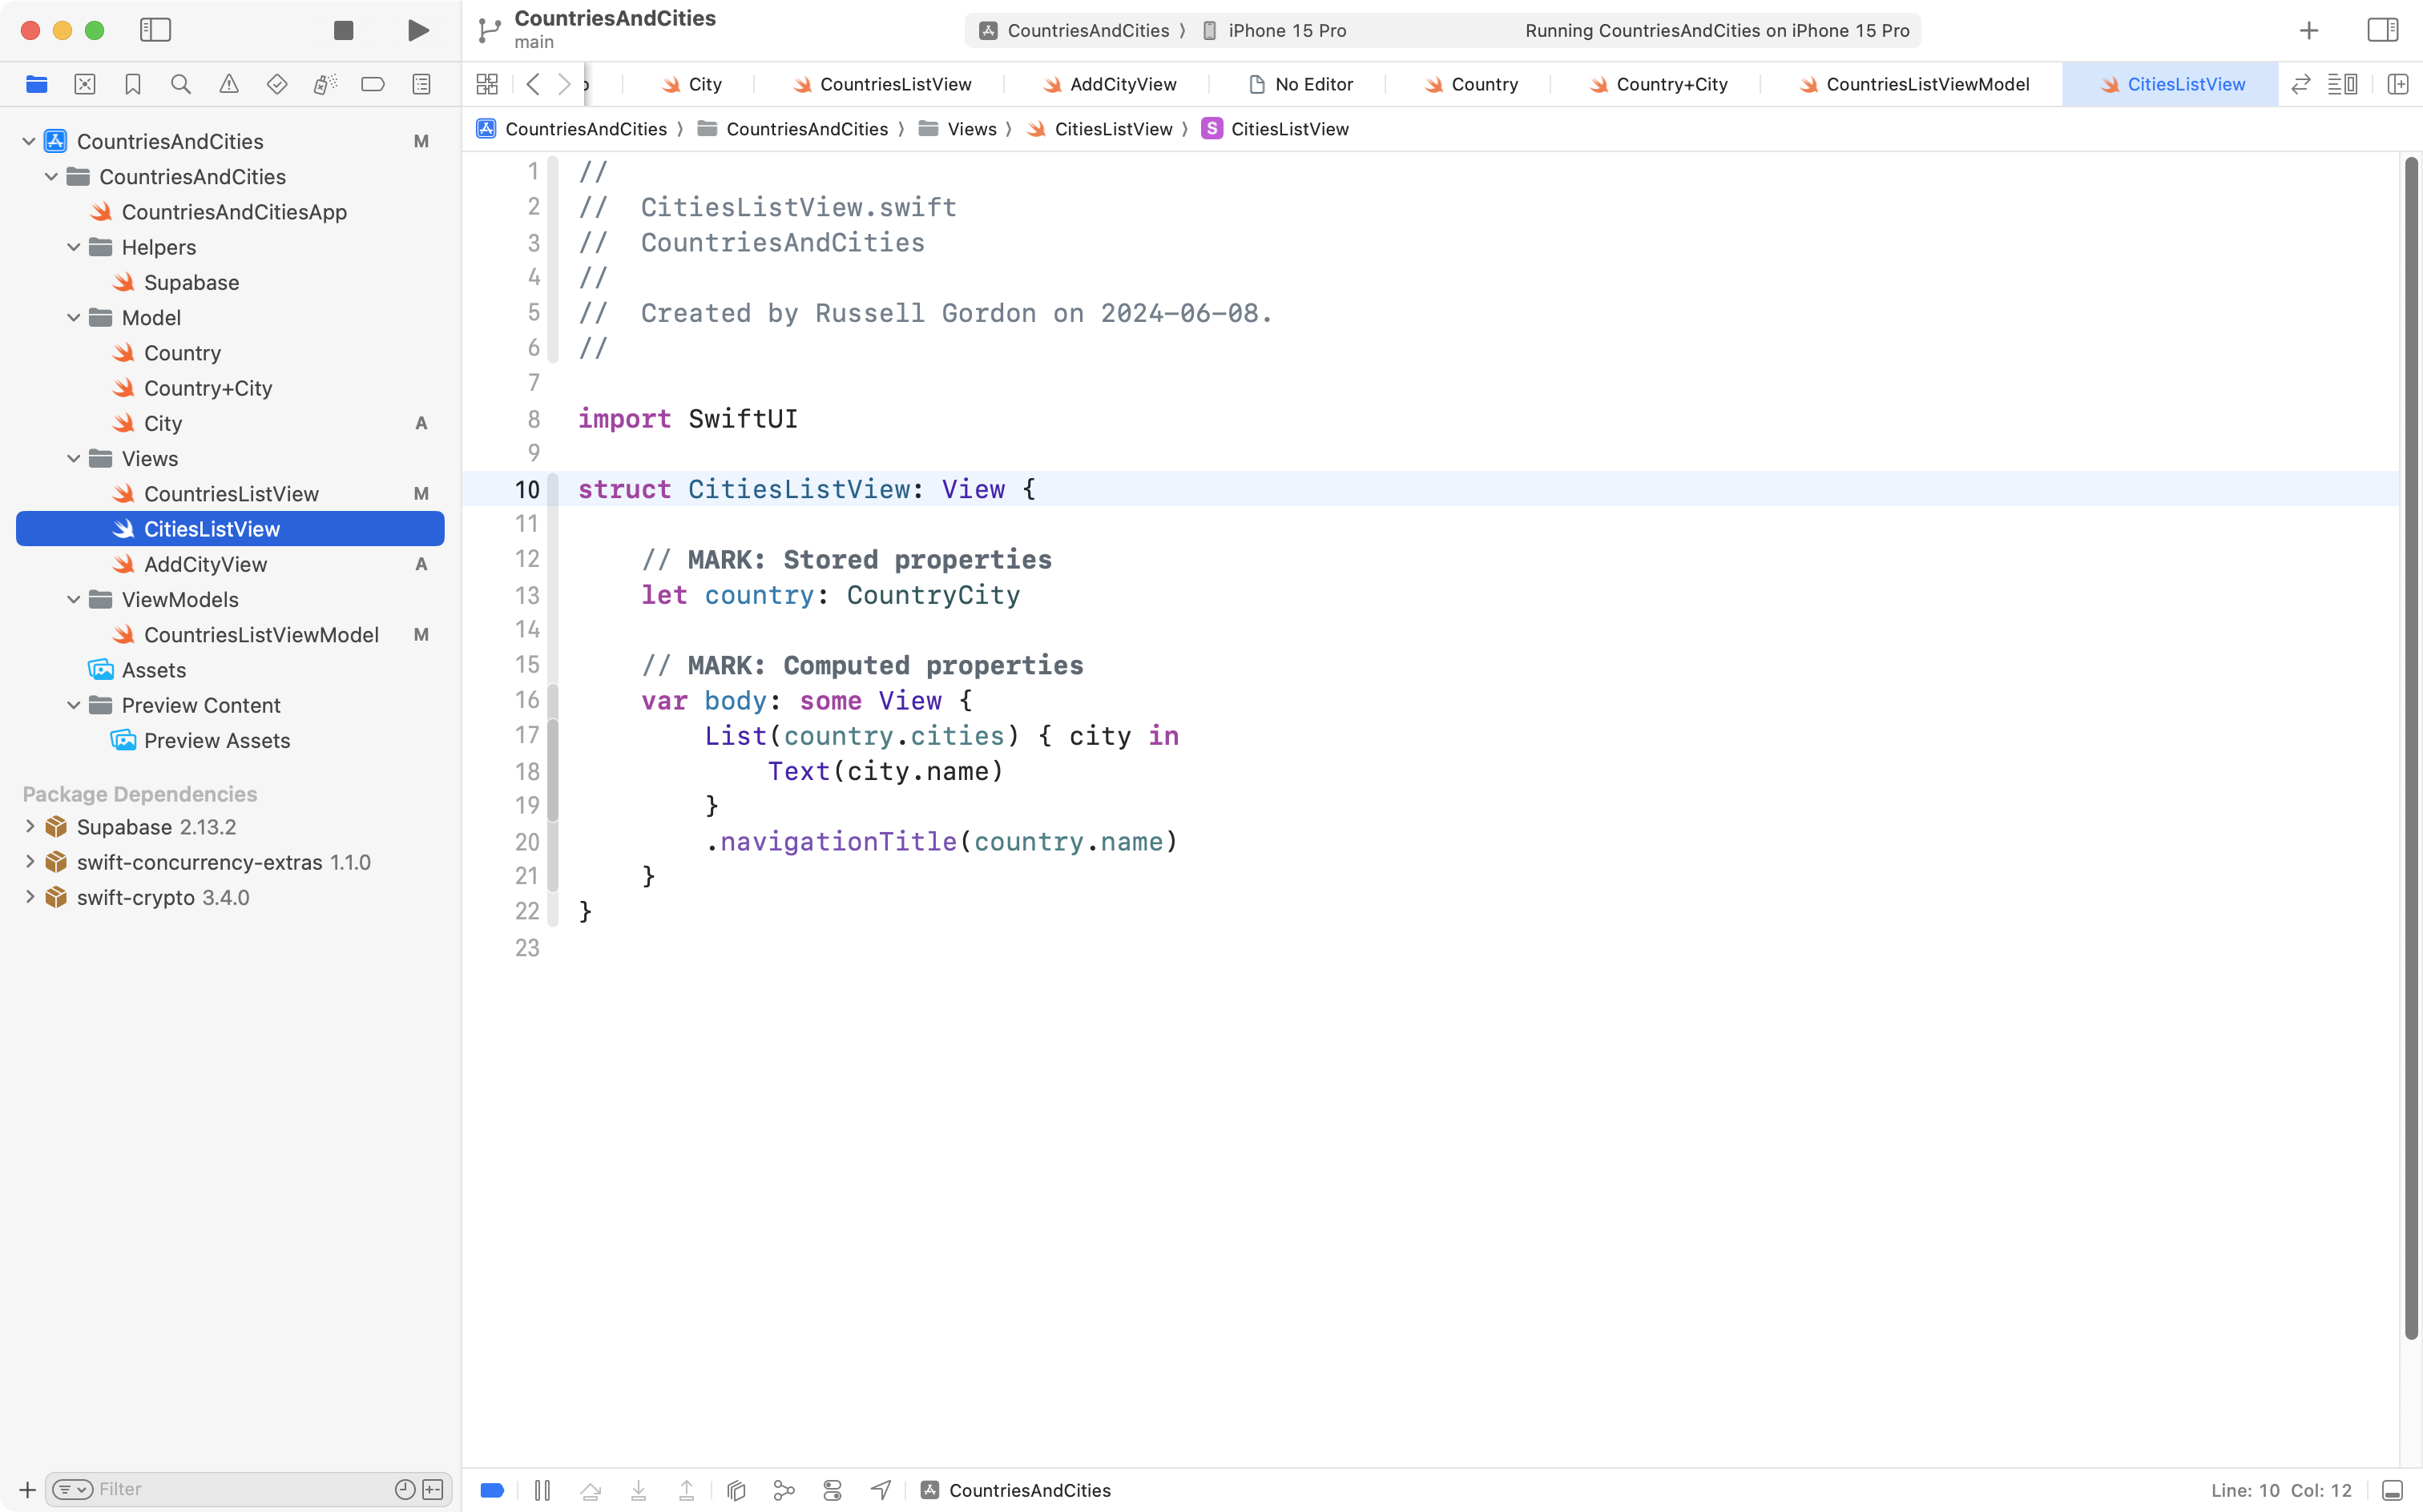Toggle the navigator sidebar visibility

click(x=156, y=30)
